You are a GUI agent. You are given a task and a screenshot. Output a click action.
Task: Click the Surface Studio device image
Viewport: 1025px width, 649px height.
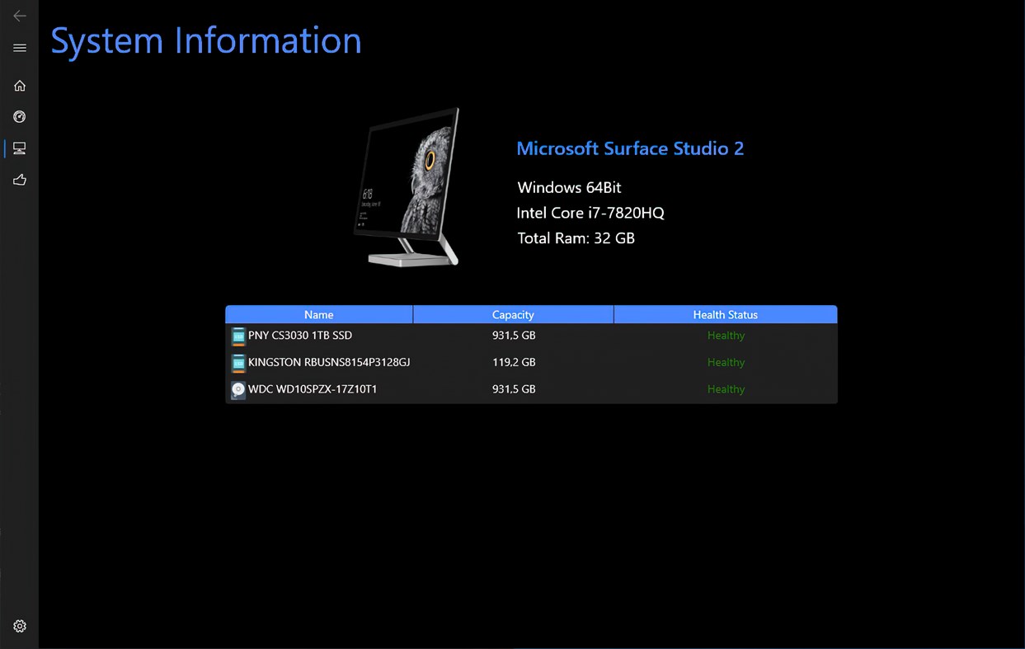click(407, 187)
